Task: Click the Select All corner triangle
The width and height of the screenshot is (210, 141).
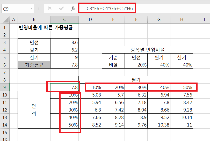Action: tap(5, 19)
